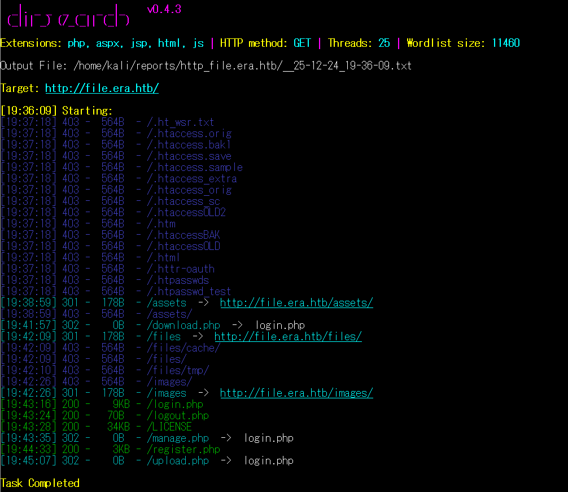Click the wordlist size value 11460
The height and width of the screenshot is (492, 568).
tap(506, 43)
